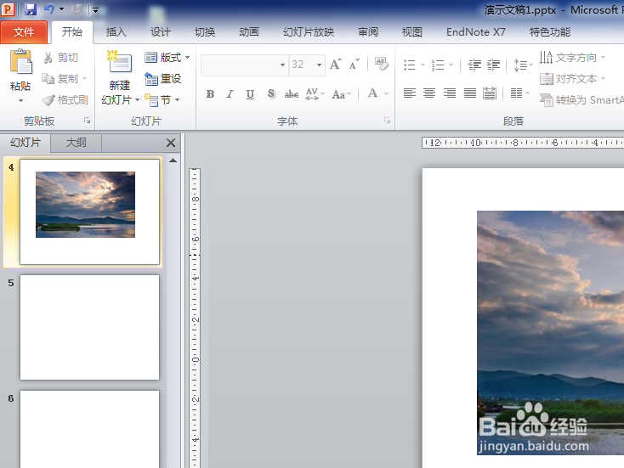Switch to the 大纲 outline pane tab
Viewport: 624px width, 468px height.
point(76,143)
